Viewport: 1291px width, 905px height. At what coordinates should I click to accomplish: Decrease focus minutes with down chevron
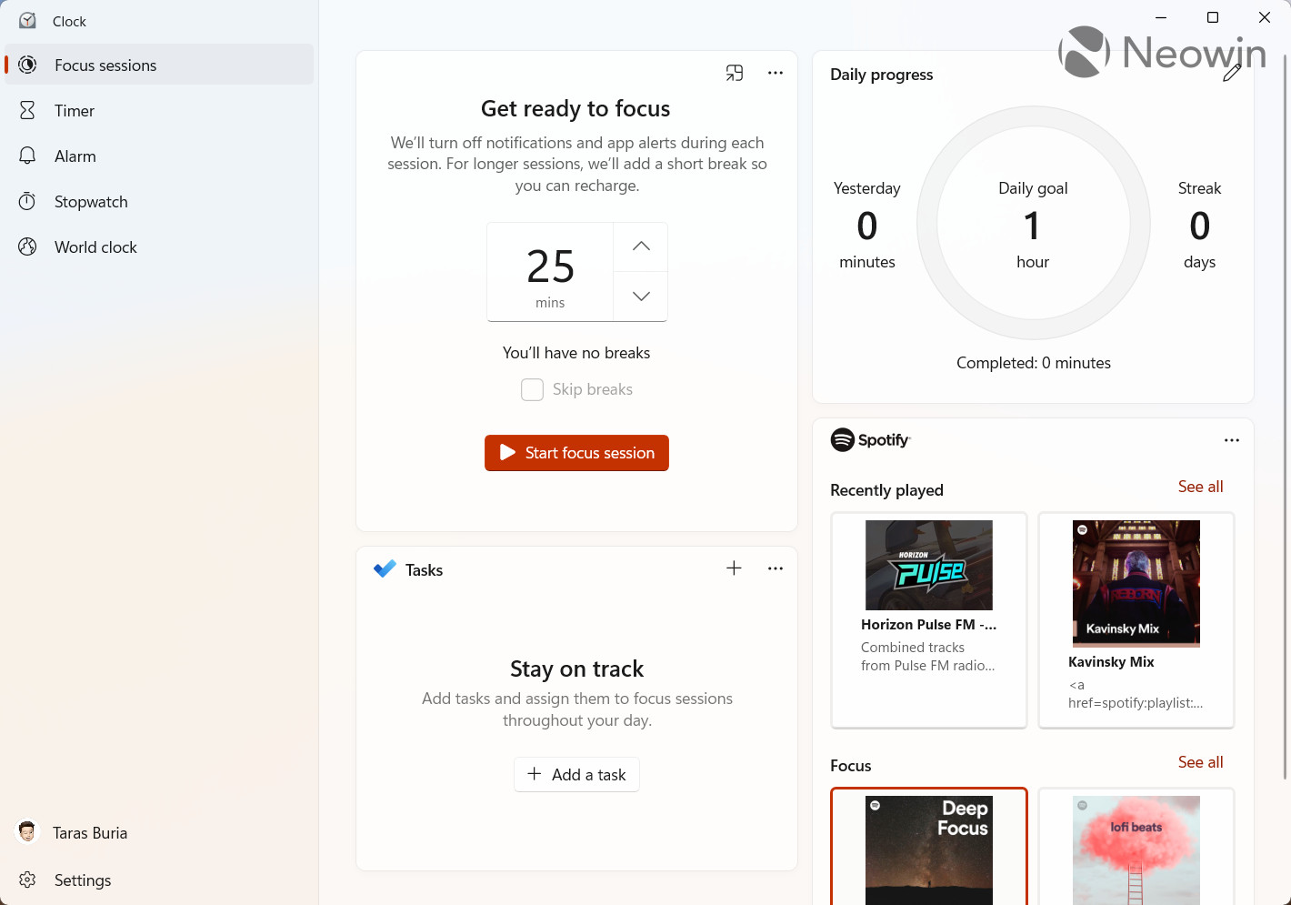point(641,297)
